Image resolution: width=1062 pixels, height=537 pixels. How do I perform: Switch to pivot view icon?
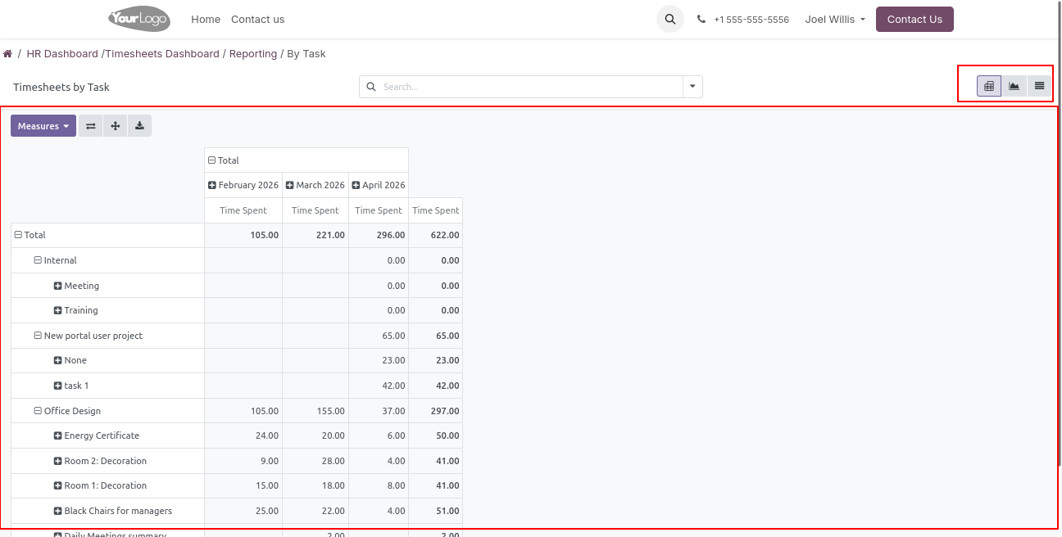point(989,86)
